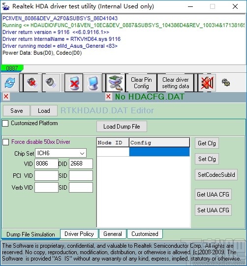The image size is (247, 266).
Task: Switch to the Dump File Simulation tab
Action: [31, 234]
